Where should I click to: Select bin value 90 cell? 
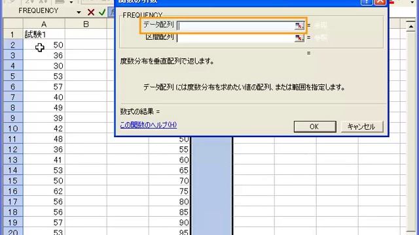point(170,223)
